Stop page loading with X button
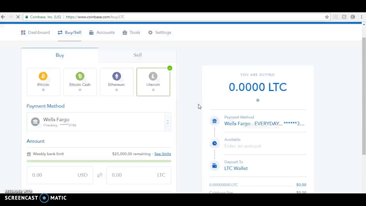Screen dimensions: 366x206 [x=18, y=17]
